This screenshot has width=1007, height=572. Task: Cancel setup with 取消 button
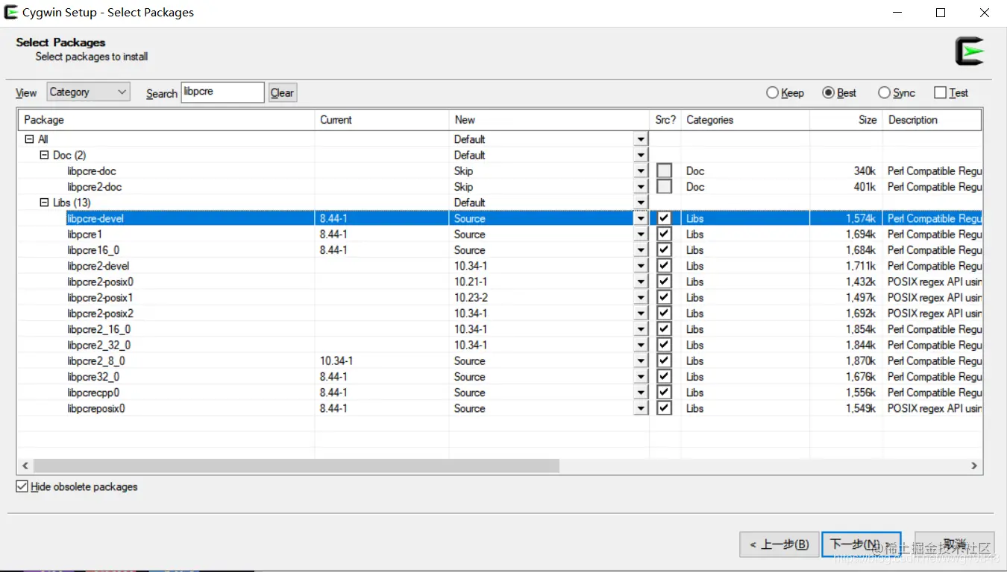956,544
